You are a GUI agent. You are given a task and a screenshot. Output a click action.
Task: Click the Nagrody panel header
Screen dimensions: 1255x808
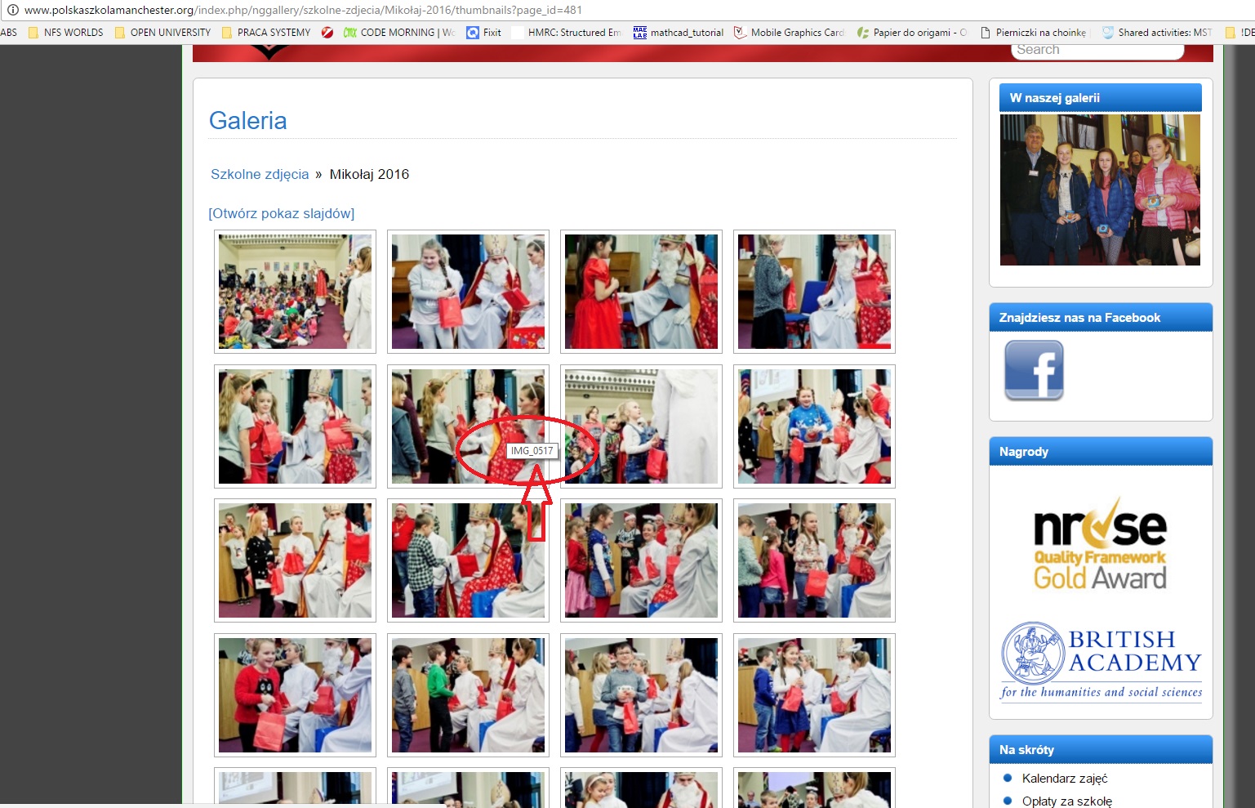tap(1101, 452)
